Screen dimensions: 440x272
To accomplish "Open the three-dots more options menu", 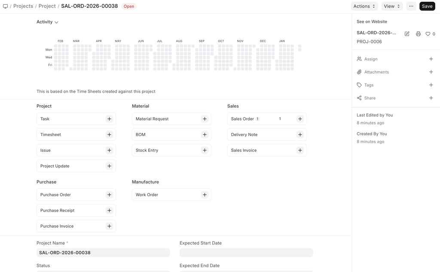I will pyautogui.click(x=411, y=6).
